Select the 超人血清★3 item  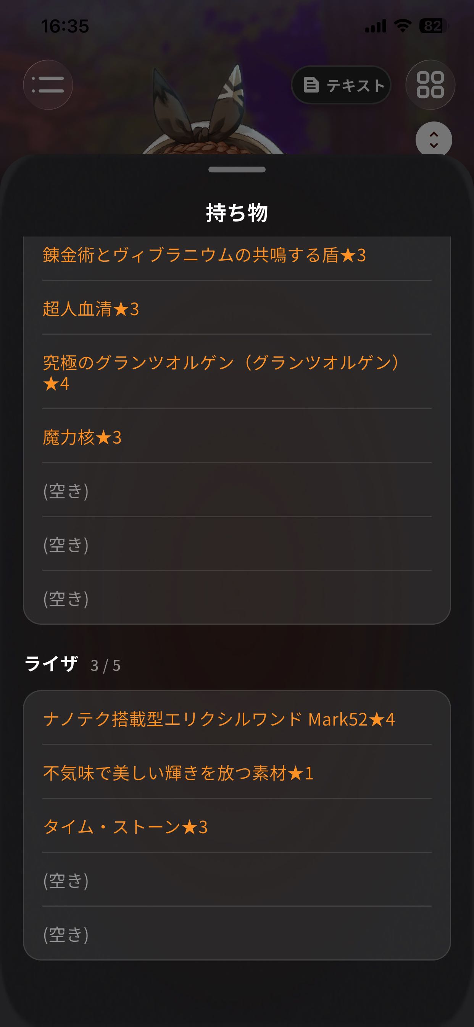237,308
